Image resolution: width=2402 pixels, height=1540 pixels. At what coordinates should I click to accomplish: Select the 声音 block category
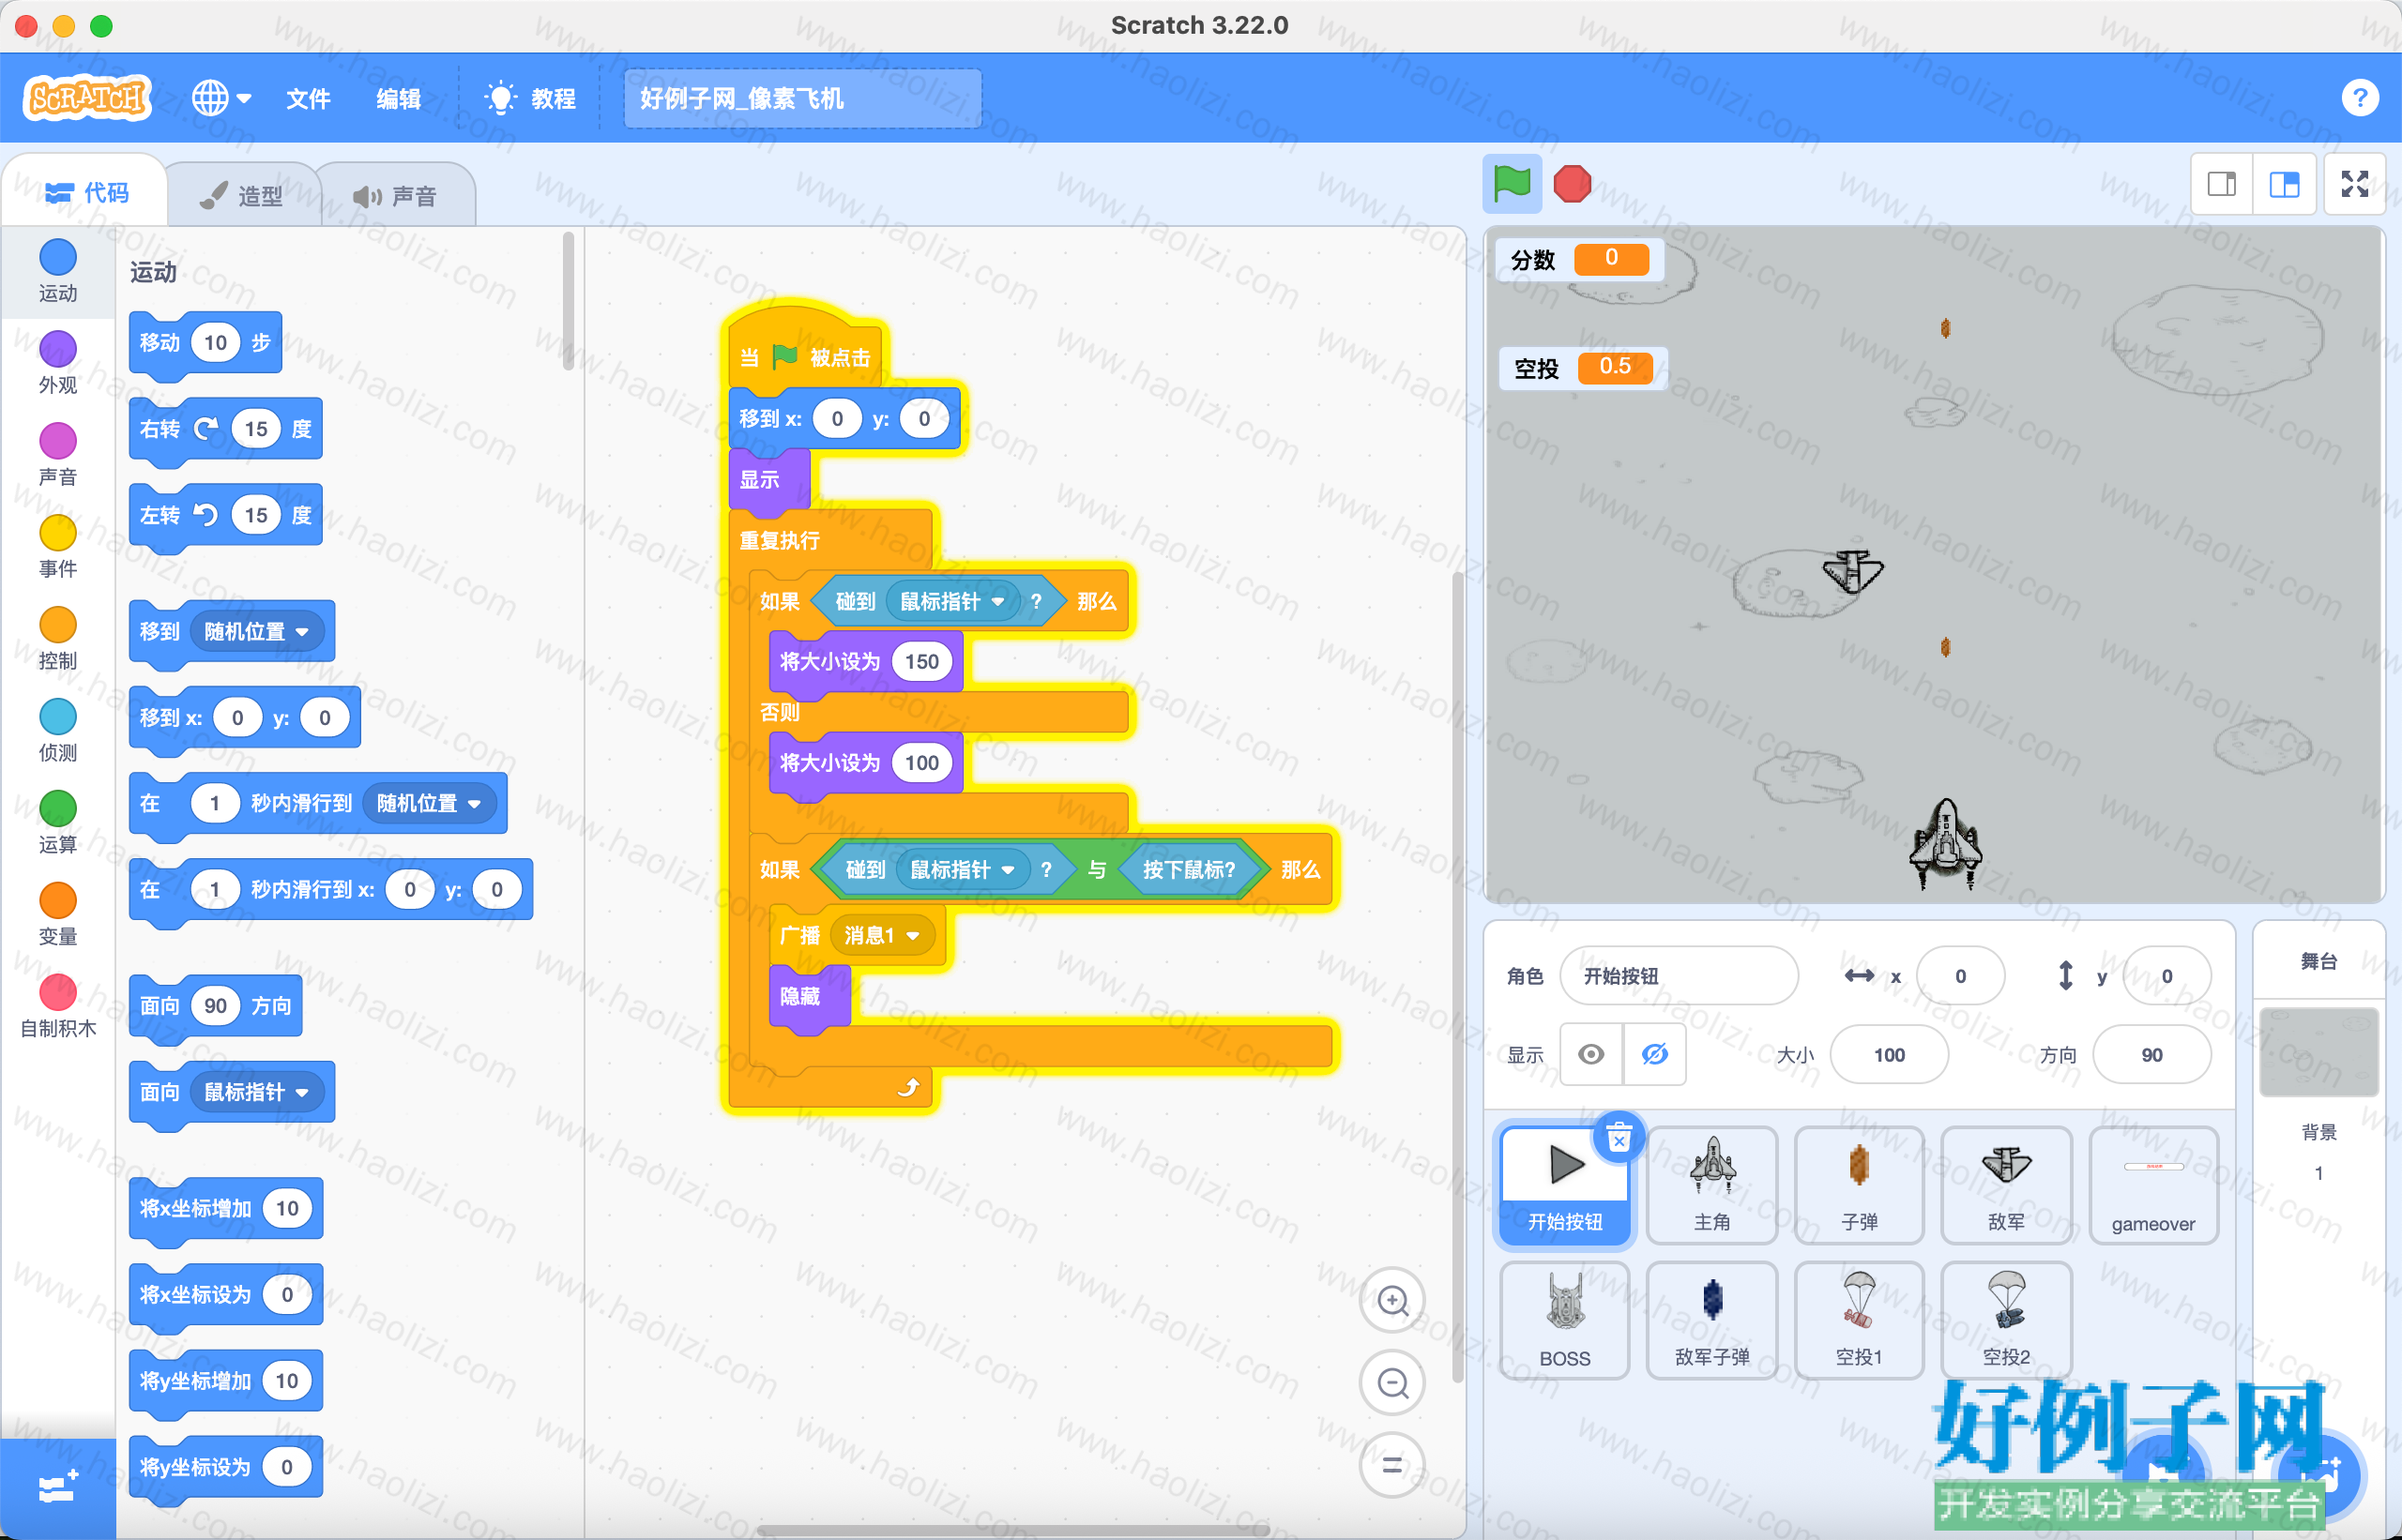pos(57,454)
